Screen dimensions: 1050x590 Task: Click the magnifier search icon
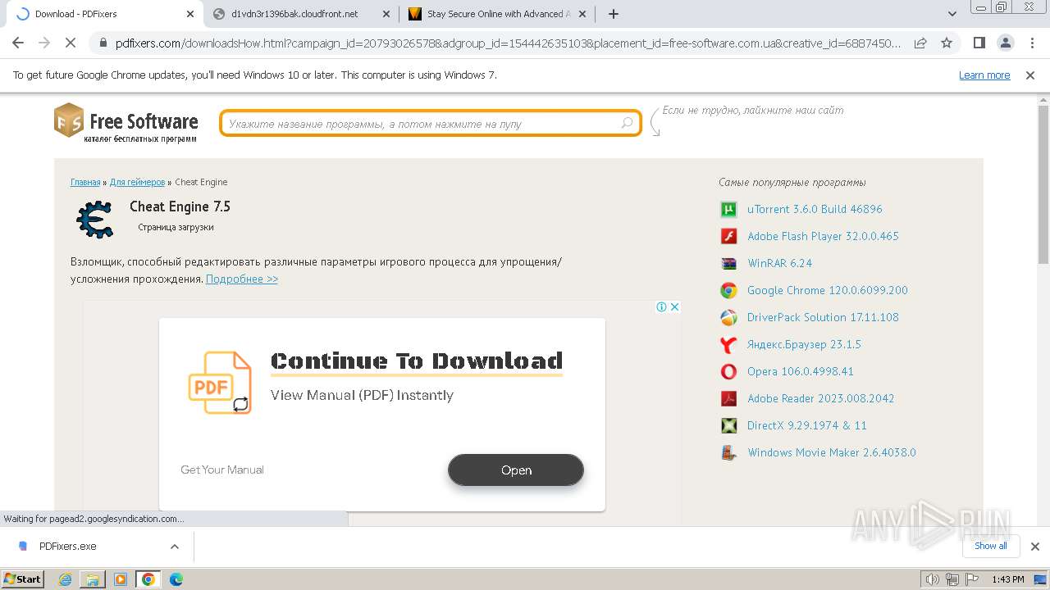click(x=627, y=123)
